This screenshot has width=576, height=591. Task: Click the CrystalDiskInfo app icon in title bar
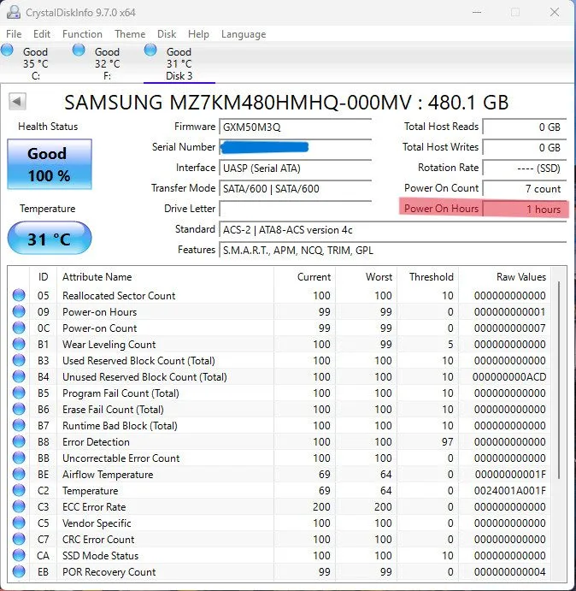(14, 12)
